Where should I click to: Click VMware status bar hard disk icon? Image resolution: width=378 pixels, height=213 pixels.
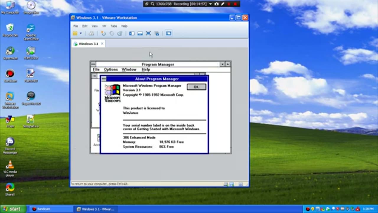click(x=226, y=184)
